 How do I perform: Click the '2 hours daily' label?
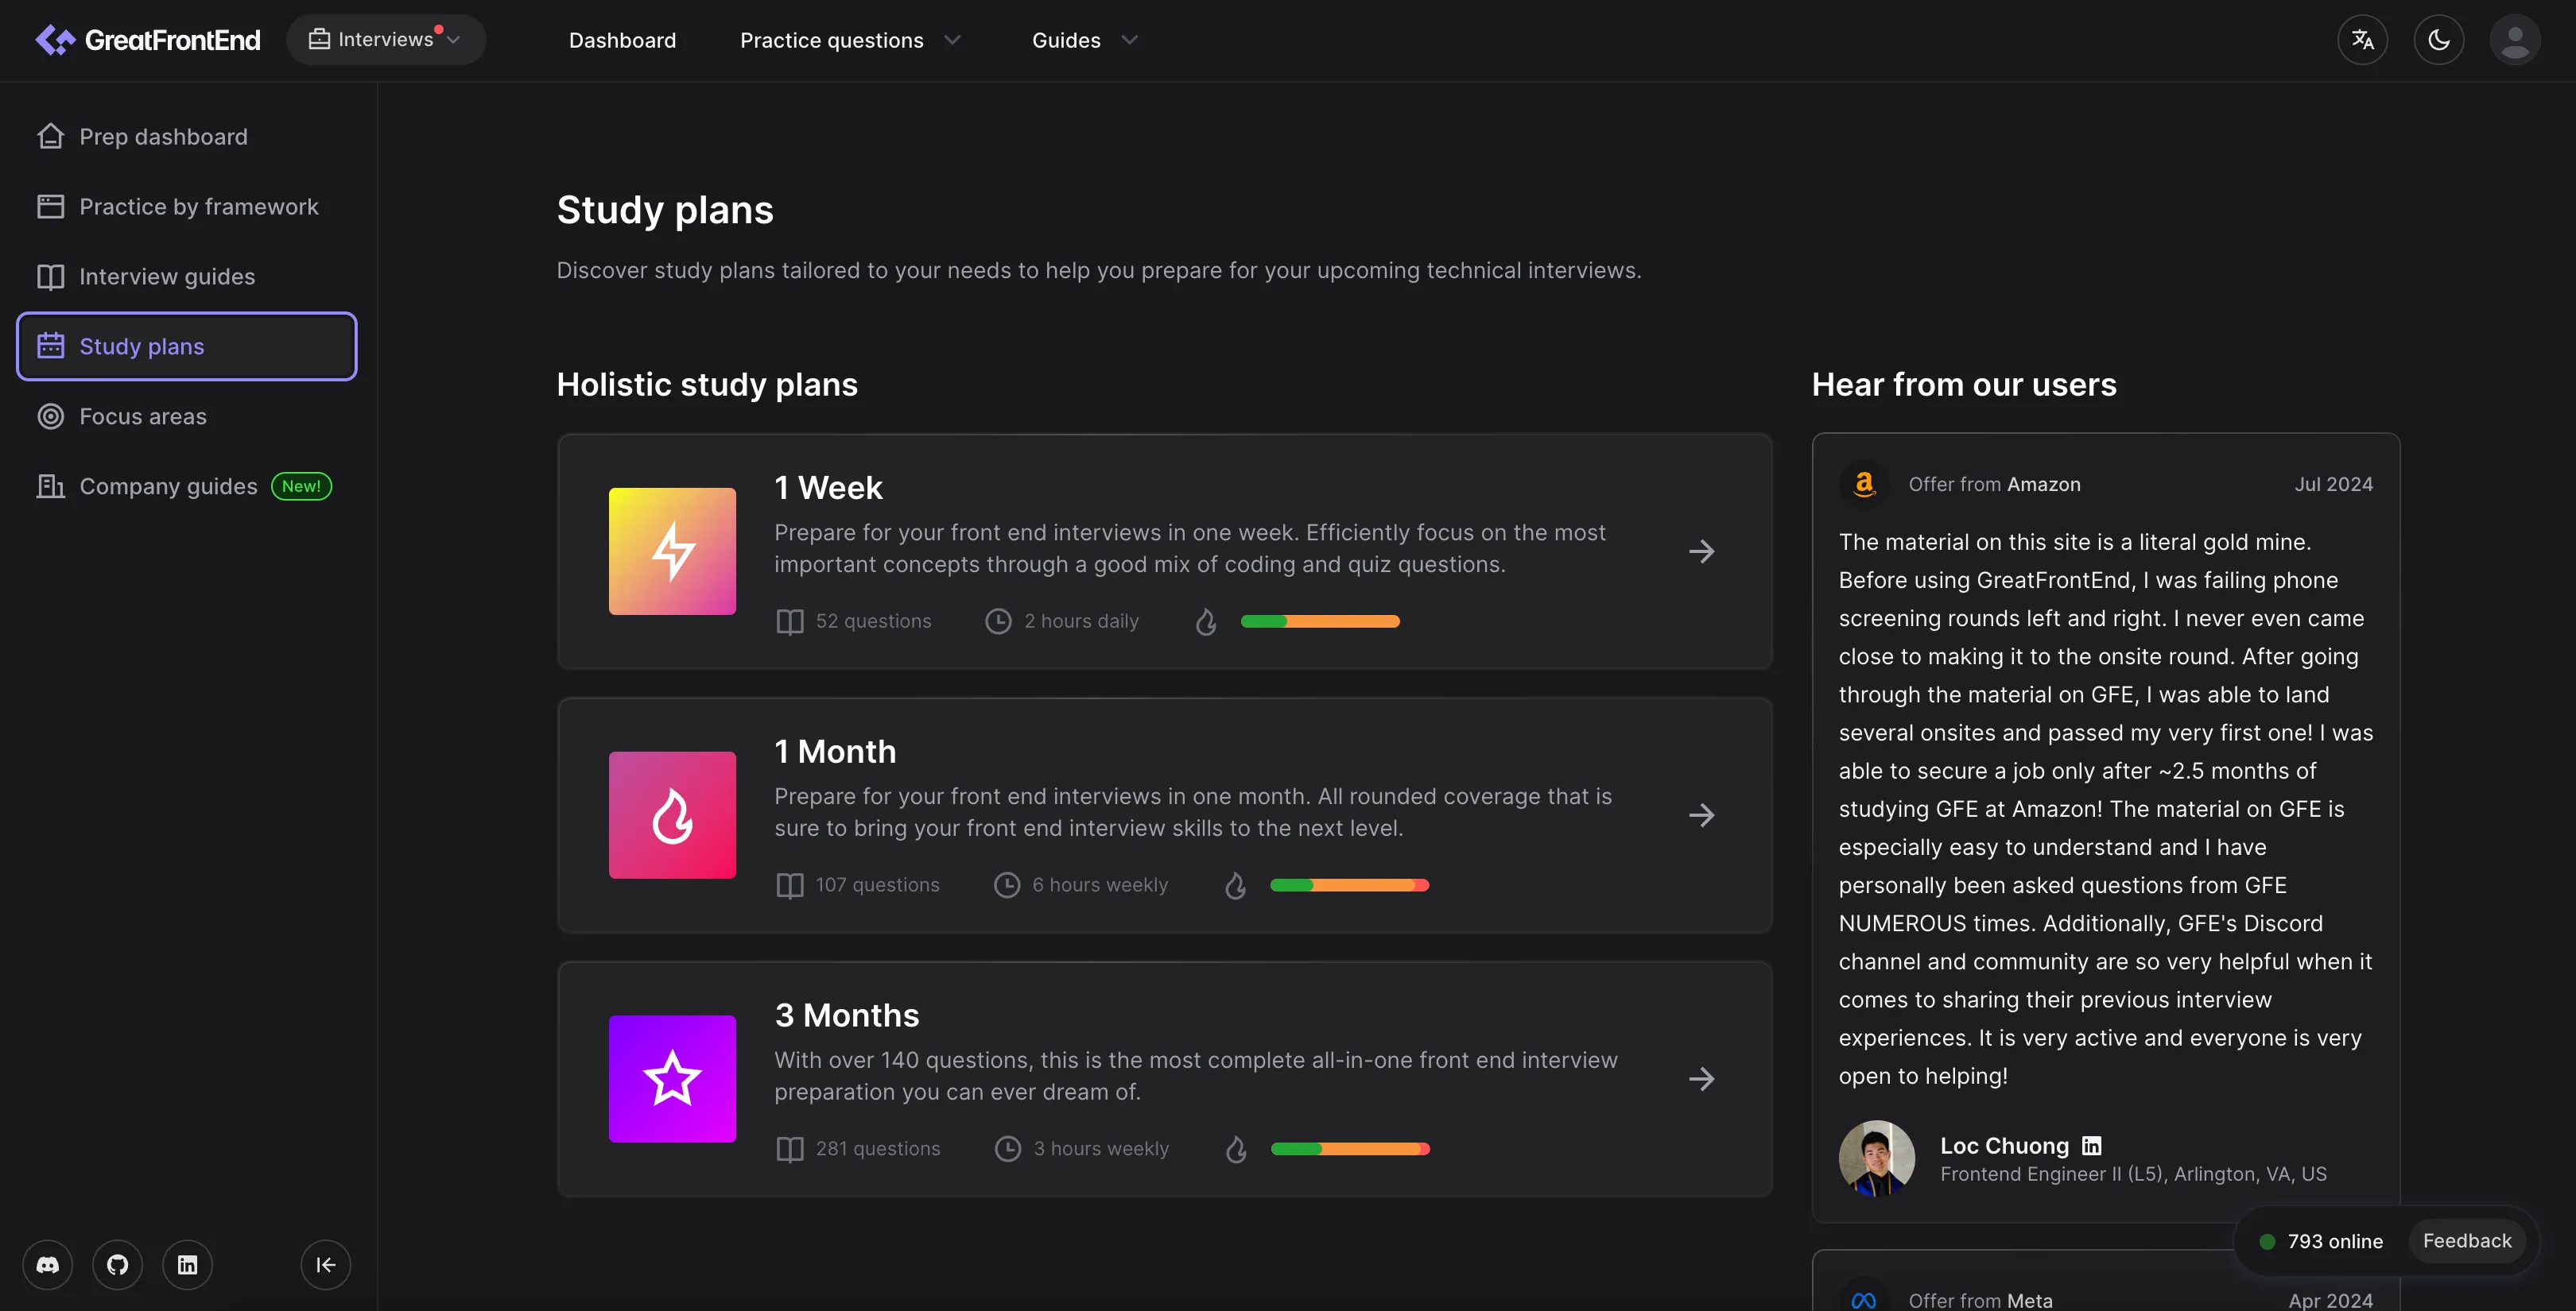point(1081,621)
